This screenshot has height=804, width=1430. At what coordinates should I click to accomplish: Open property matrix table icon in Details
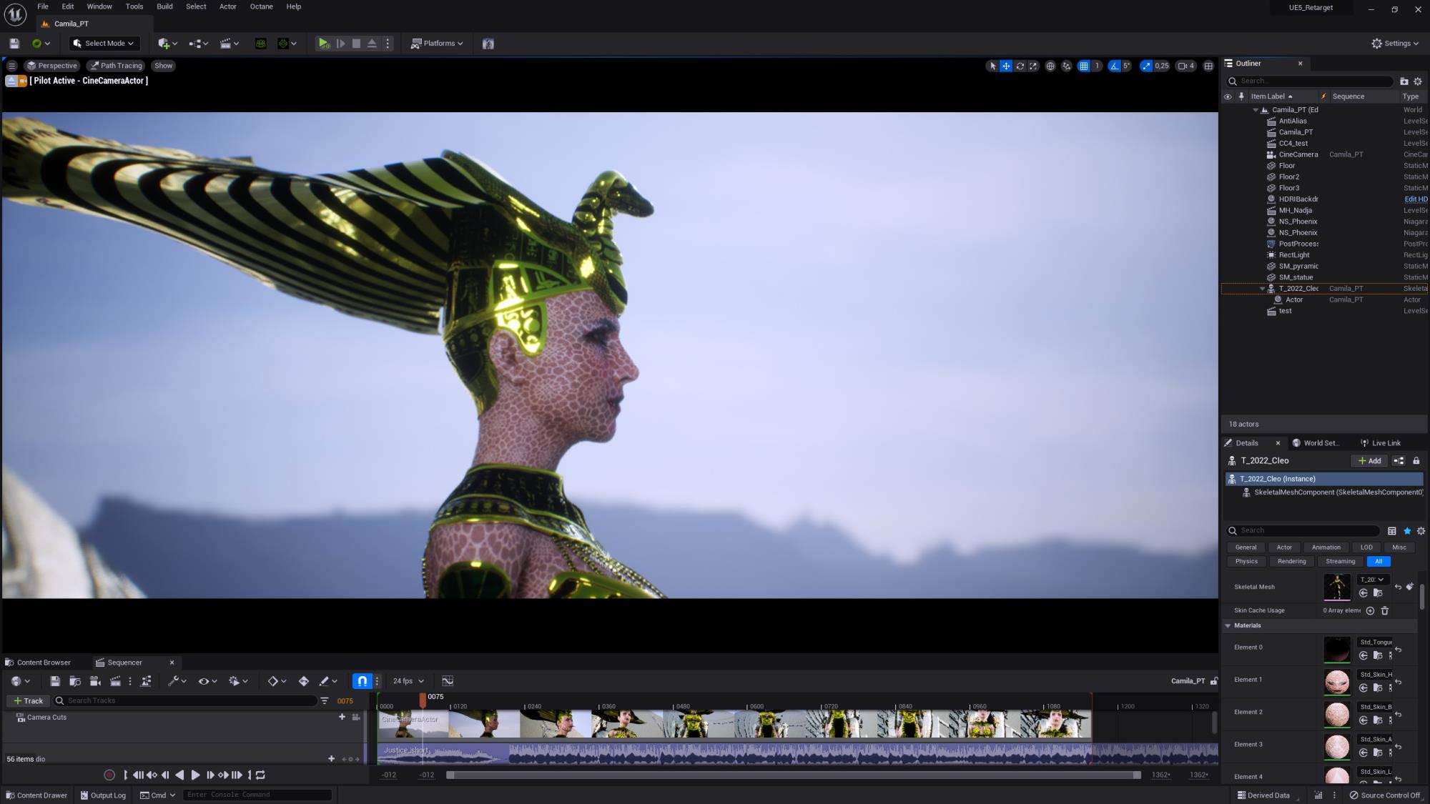[x=1391, y=530]
